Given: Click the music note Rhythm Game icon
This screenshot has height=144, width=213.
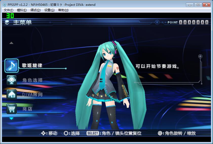Looking at the screenshot, I should (x=12, y=66).
